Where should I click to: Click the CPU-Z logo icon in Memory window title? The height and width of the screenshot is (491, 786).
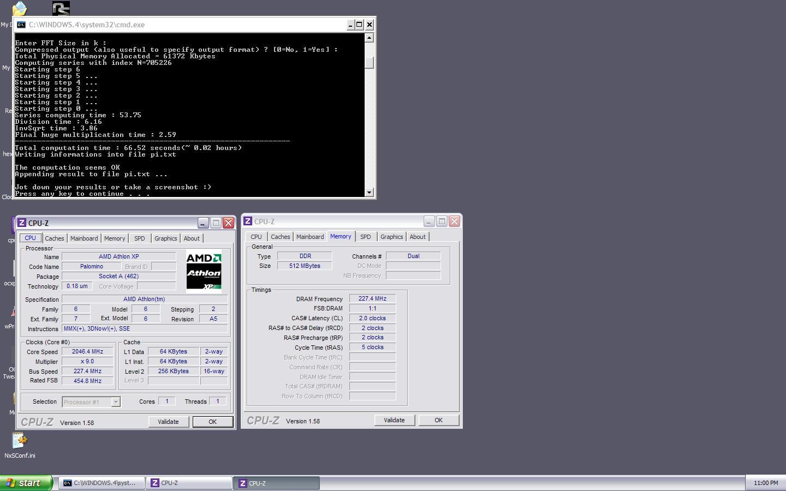(x=248, y=221)
